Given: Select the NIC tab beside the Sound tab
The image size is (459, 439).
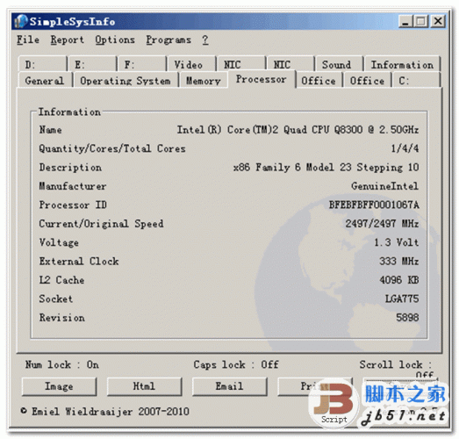Looking at the screenshot, I should pyautogui.click(x=290, y=64).
